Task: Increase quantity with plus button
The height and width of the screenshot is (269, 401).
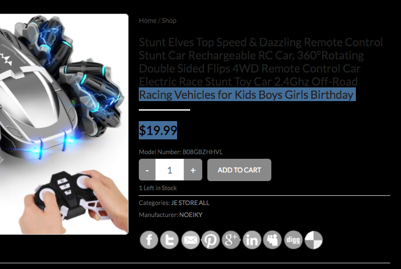Action: [x=193, y=170]
